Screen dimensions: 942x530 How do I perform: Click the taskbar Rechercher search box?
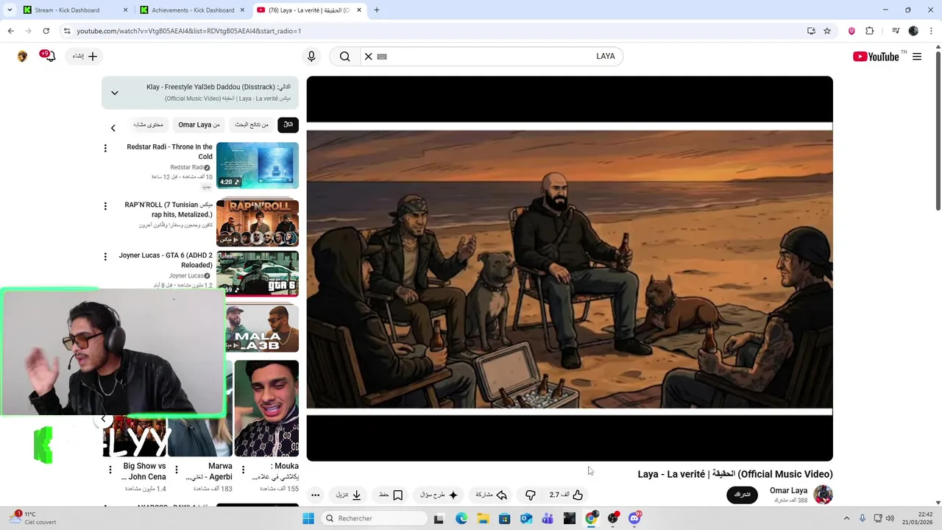pos(375,518)
